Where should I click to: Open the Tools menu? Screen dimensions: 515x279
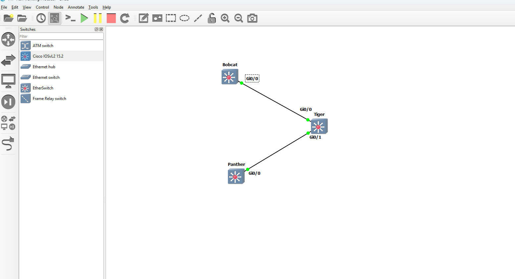pyautogui.click(x=93, y=7)
